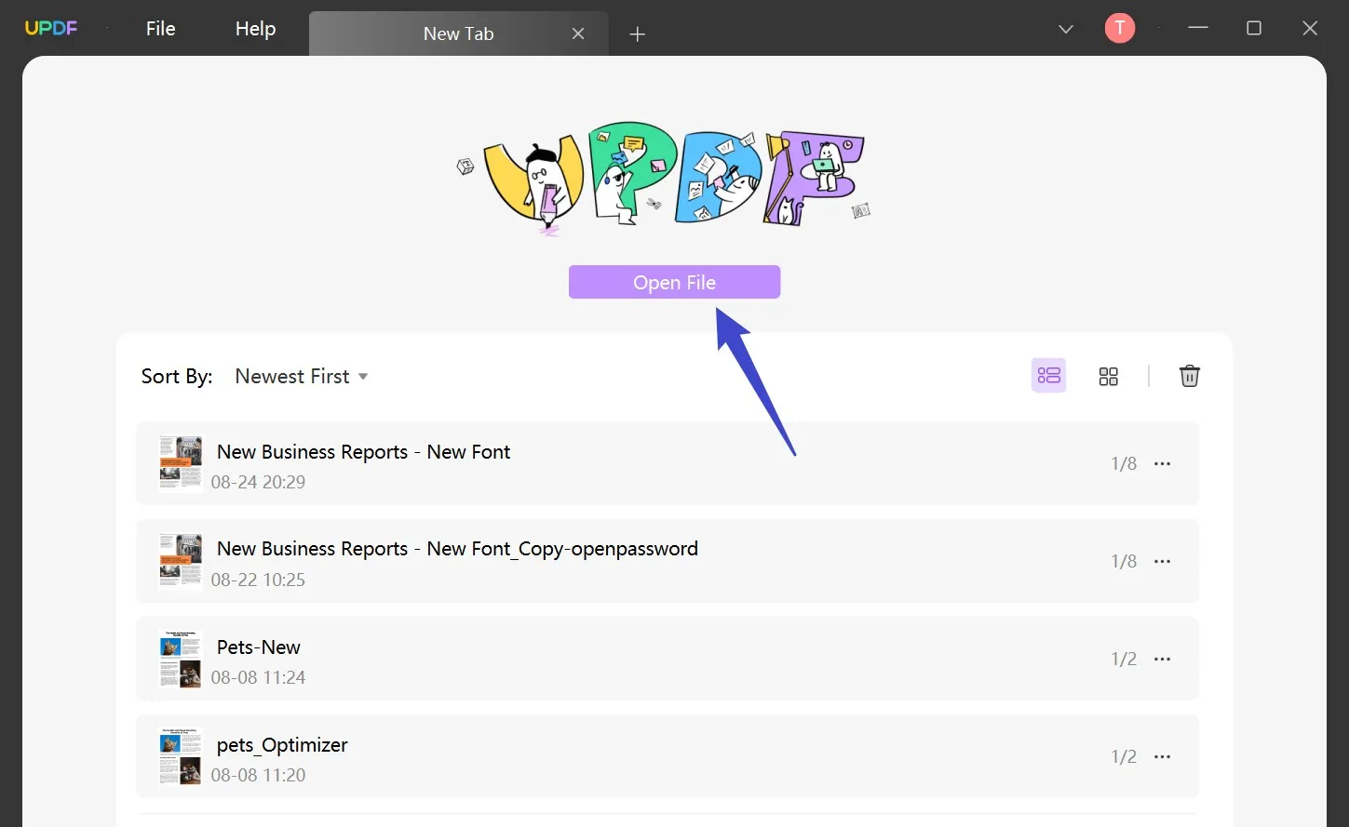The height and width of the screenshot is (827, 1349).
Task: Open thumbnail of New Font_Copy-openpassword file
Action: [x=181, y=561]
